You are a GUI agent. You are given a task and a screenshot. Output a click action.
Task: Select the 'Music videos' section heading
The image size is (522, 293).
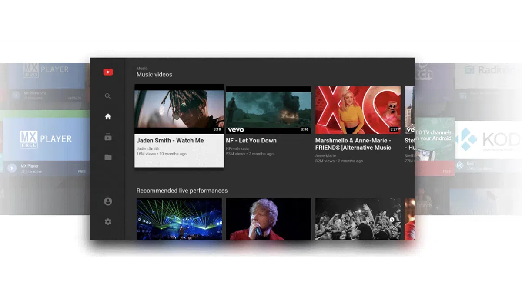[154, 75]
